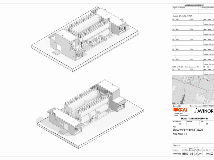Click the 'MO' initials in the revision row
This screenshot has height=160, width=214.
[x=204, y=67]
